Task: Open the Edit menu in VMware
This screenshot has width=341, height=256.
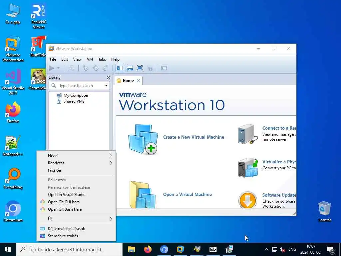Action: pos(64,59)
